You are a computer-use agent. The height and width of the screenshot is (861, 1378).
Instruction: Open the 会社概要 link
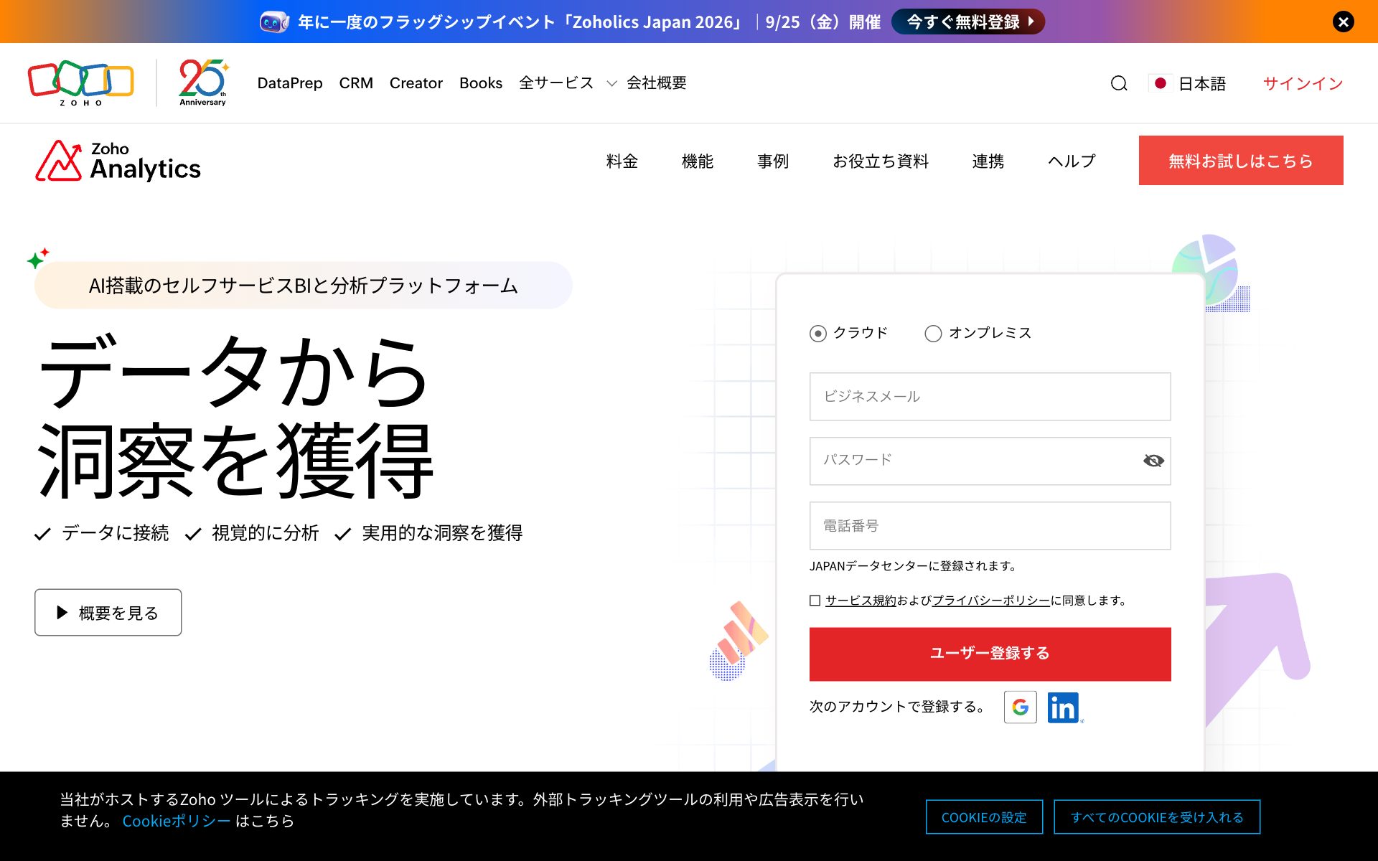click(x=657, y=83)
